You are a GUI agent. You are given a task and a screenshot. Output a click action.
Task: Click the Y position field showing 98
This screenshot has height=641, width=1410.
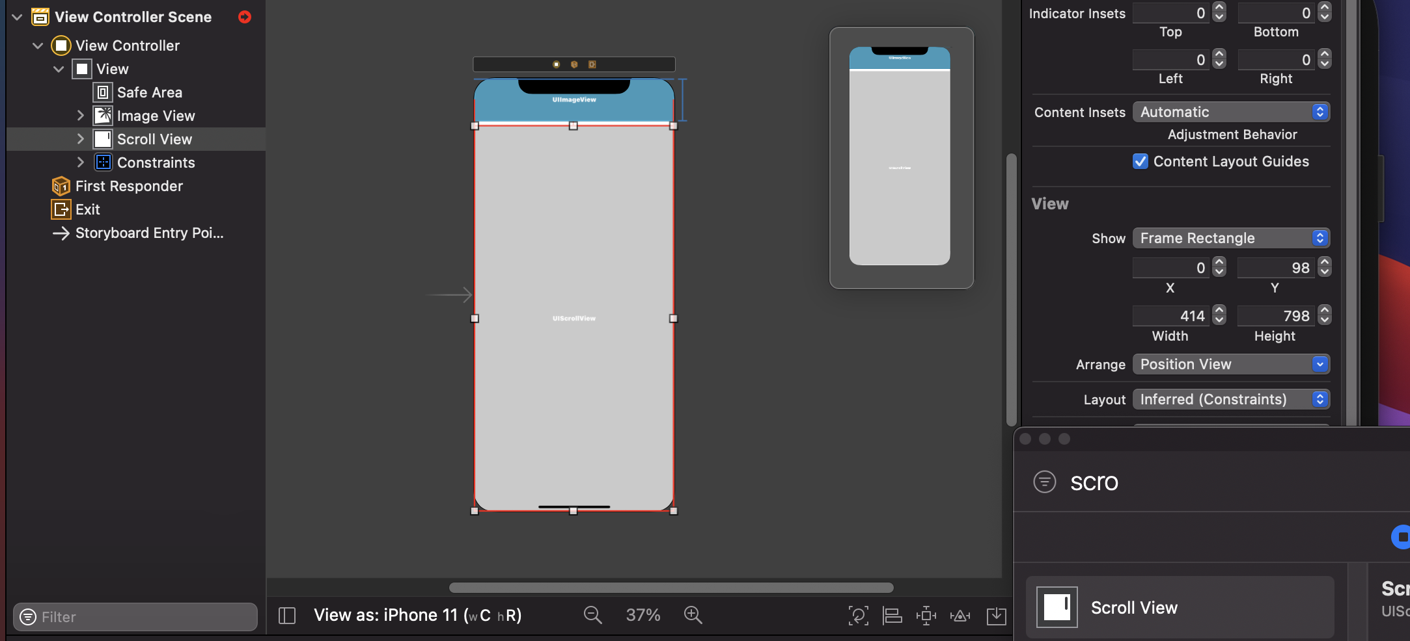(1276, 268)
